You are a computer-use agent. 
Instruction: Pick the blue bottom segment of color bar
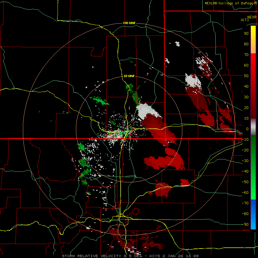tap(253, 214)
